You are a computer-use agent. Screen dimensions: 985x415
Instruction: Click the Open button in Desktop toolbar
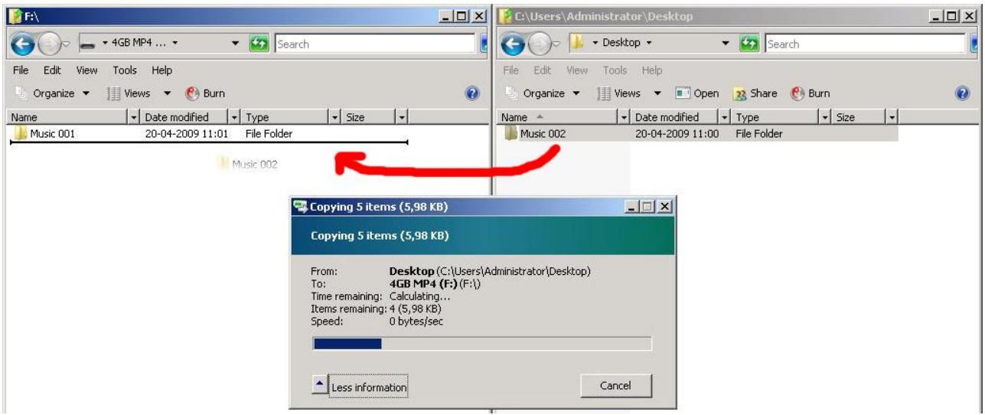[697, 93]
